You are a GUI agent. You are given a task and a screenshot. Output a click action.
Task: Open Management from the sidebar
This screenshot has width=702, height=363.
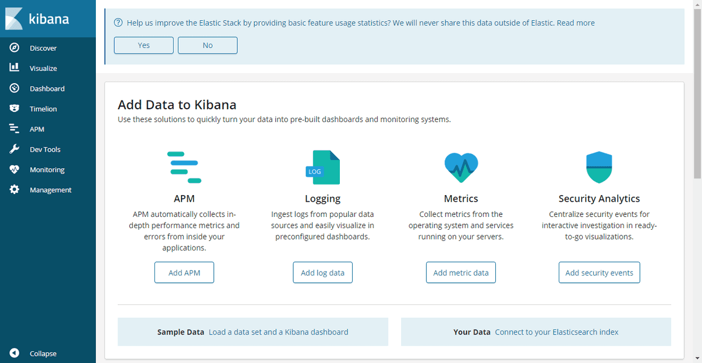[x=51, y=190]
